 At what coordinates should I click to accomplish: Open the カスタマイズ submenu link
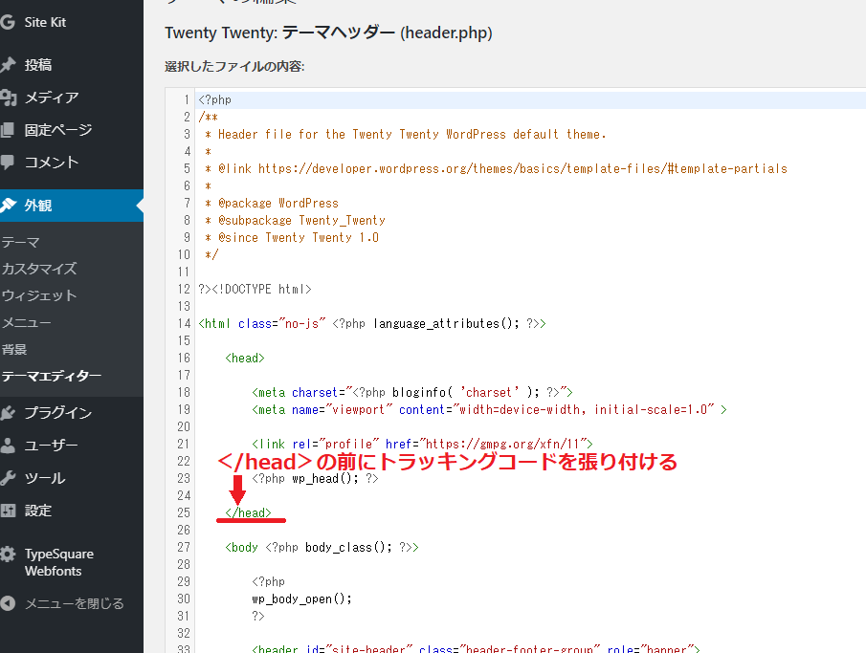[39, 270]
